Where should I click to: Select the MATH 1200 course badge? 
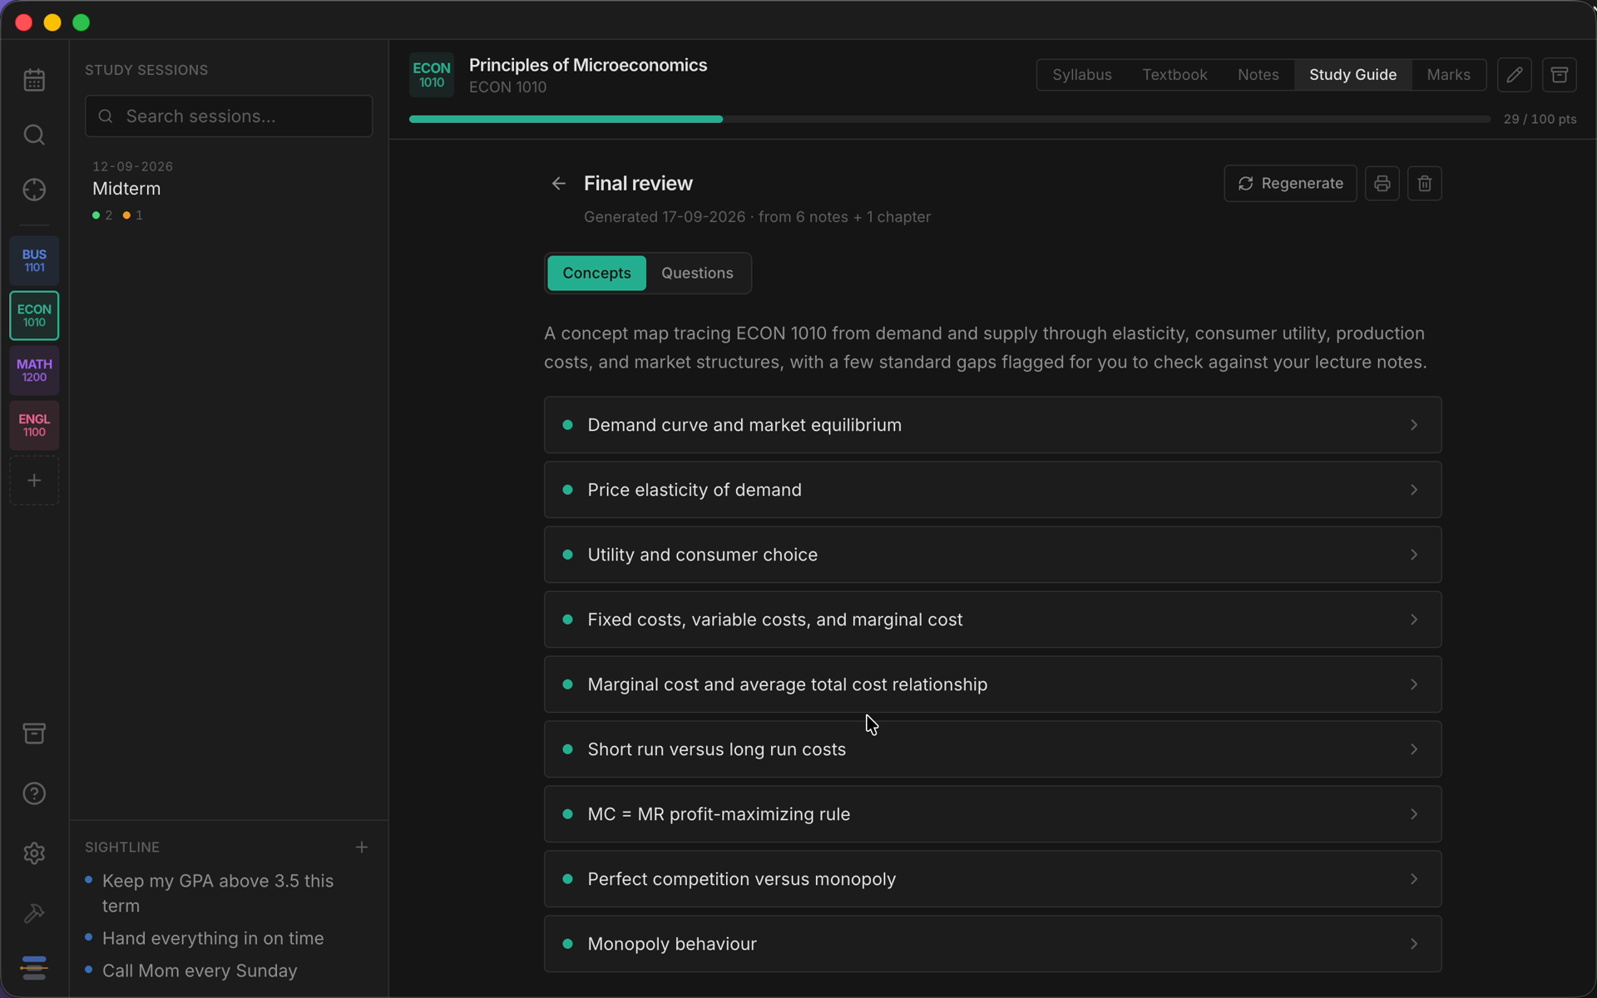34,370
